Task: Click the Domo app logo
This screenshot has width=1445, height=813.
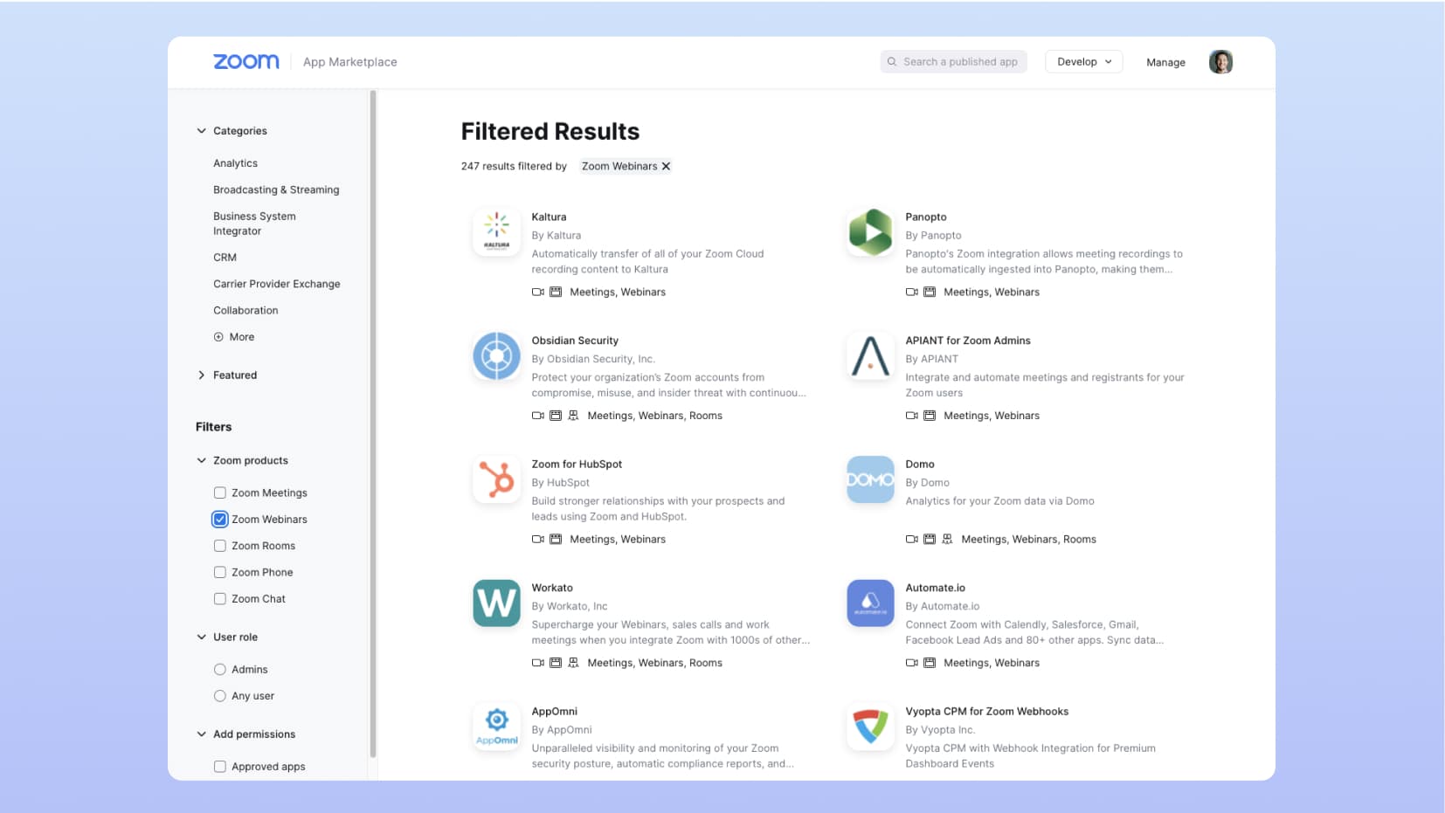Action: [870, 479]
